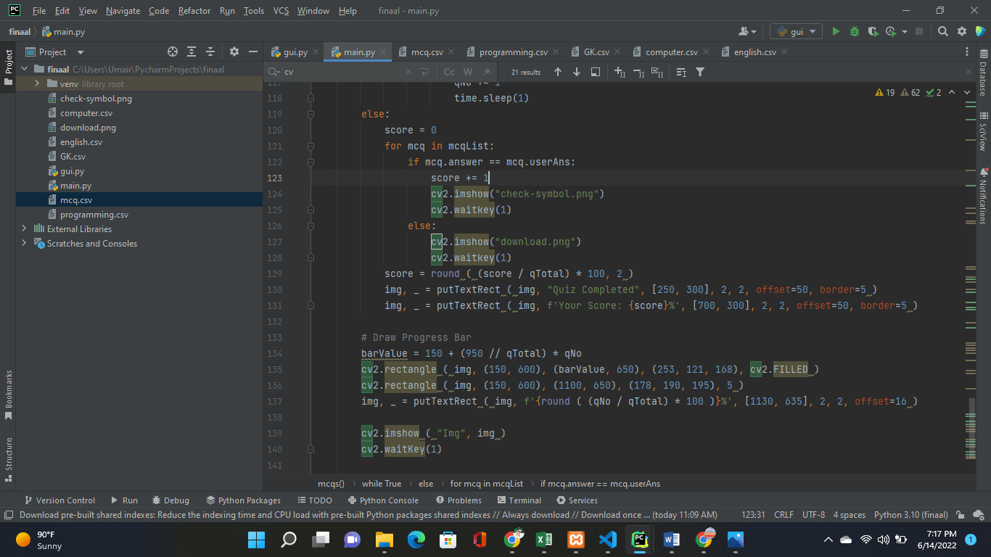Expand Scratches and Consoles node
This screenshot has height=557, width=991.
tap(24, 244)
